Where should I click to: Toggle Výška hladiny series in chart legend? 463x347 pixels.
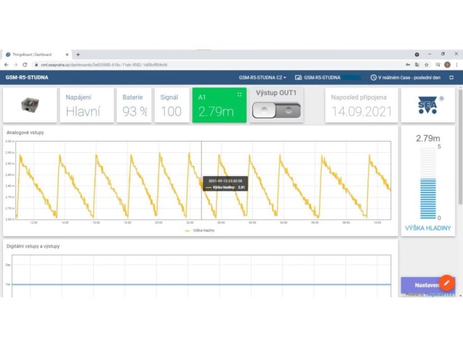[200, 230]
